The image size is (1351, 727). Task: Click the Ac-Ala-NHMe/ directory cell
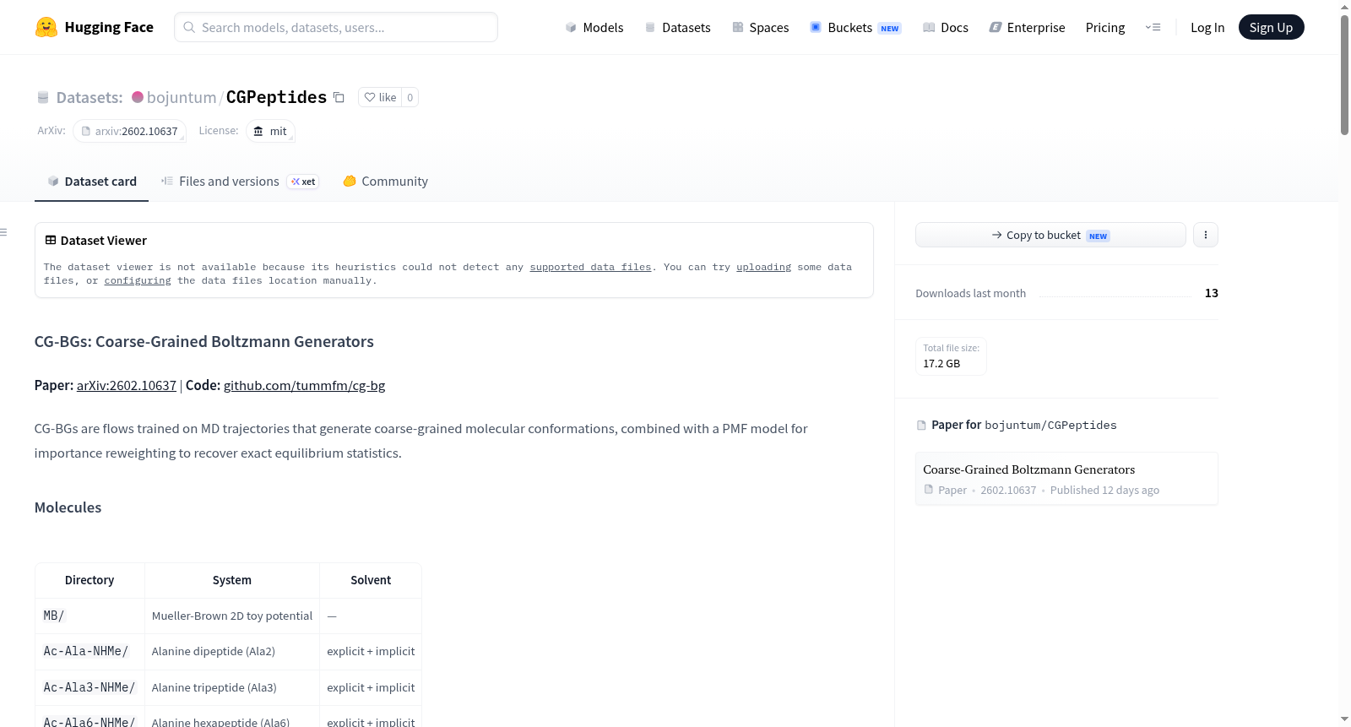90,651
